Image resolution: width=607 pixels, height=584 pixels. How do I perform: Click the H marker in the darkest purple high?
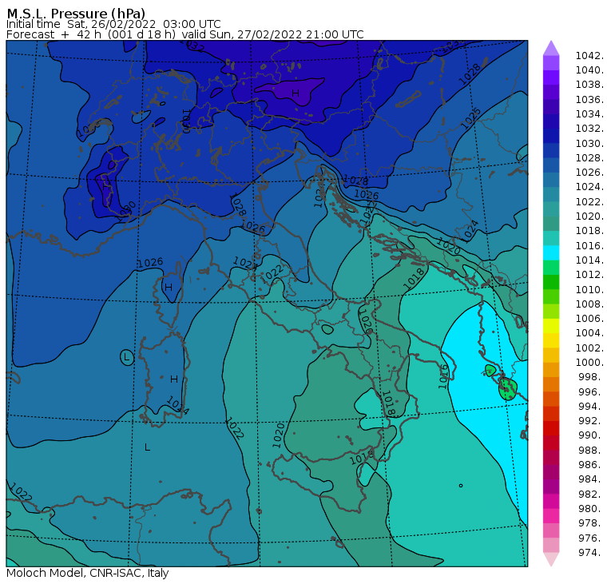pyautogui.click(x=296, y=93)
